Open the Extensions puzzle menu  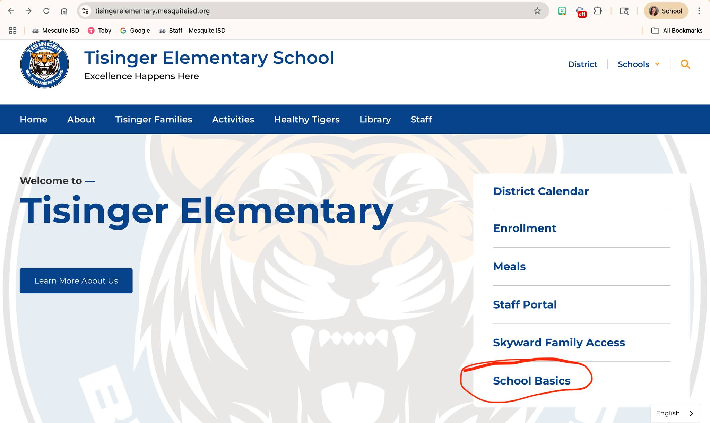598,11
